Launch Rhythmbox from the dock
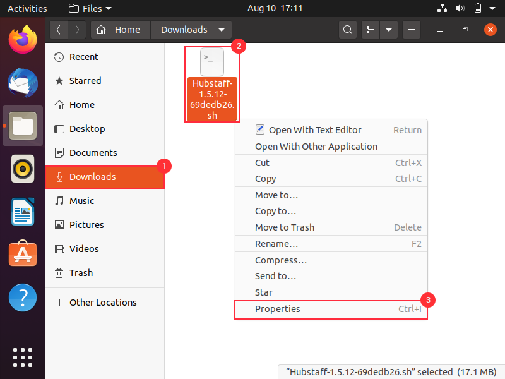The width and height of the screenshot is (505, 379). (23, 169)
